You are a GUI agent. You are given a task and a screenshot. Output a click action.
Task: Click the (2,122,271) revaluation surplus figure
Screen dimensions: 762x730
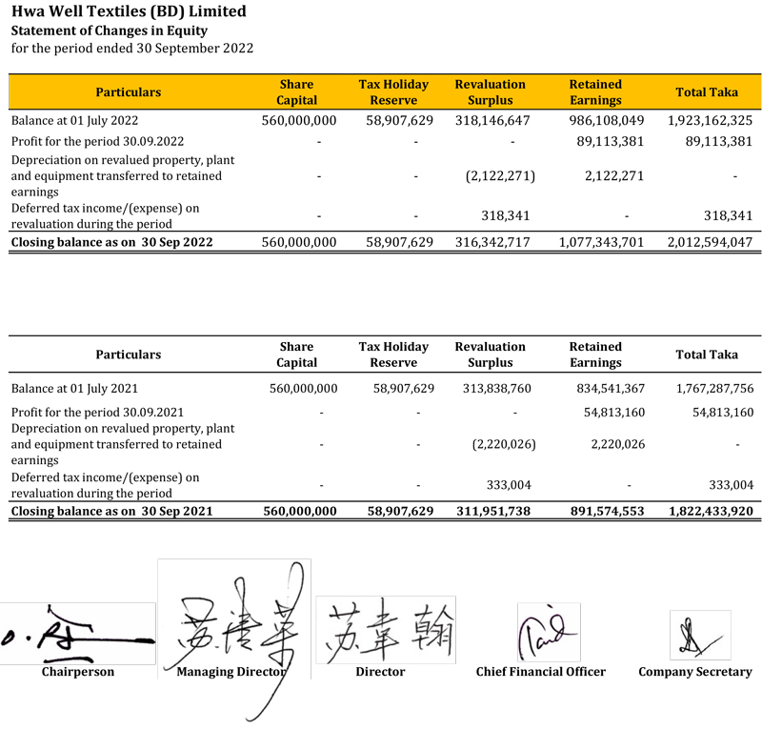click(500, 176)
